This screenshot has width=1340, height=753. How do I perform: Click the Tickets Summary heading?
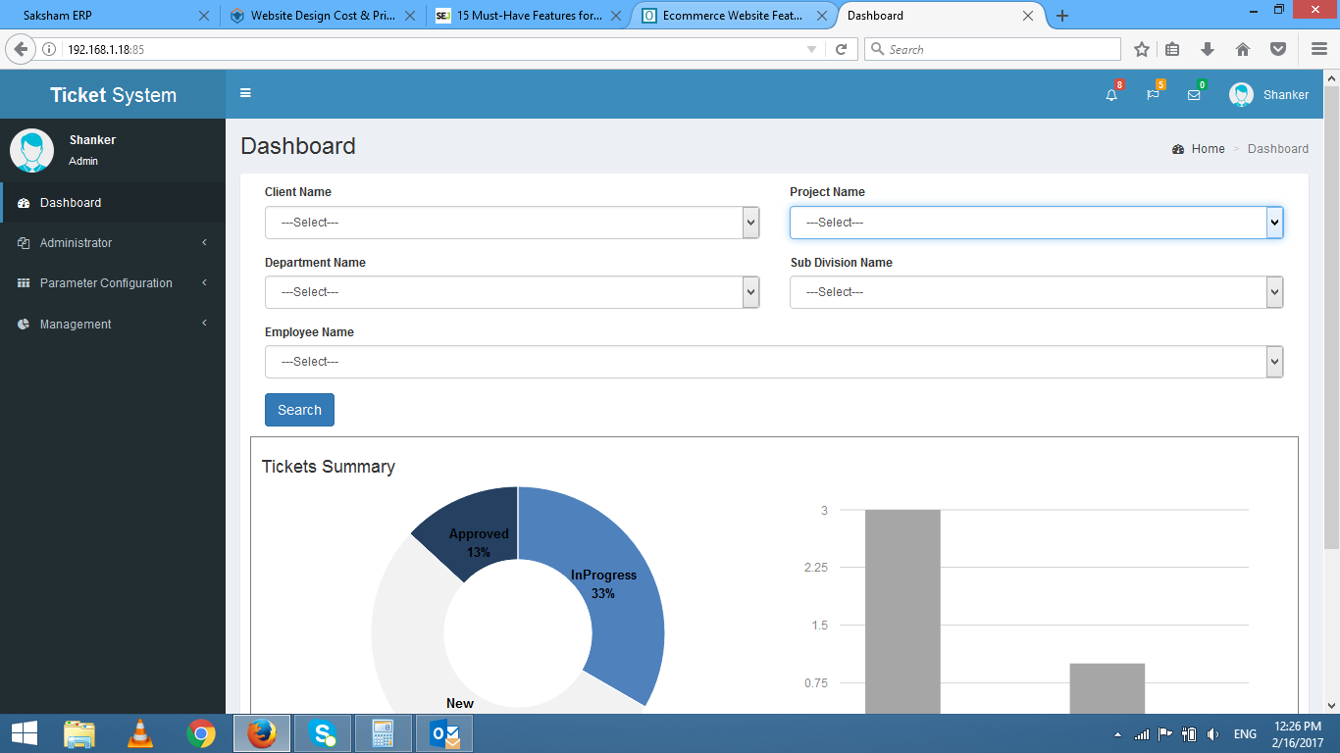point(329,467)
